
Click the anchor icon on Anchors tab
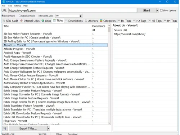click(86, 21)
